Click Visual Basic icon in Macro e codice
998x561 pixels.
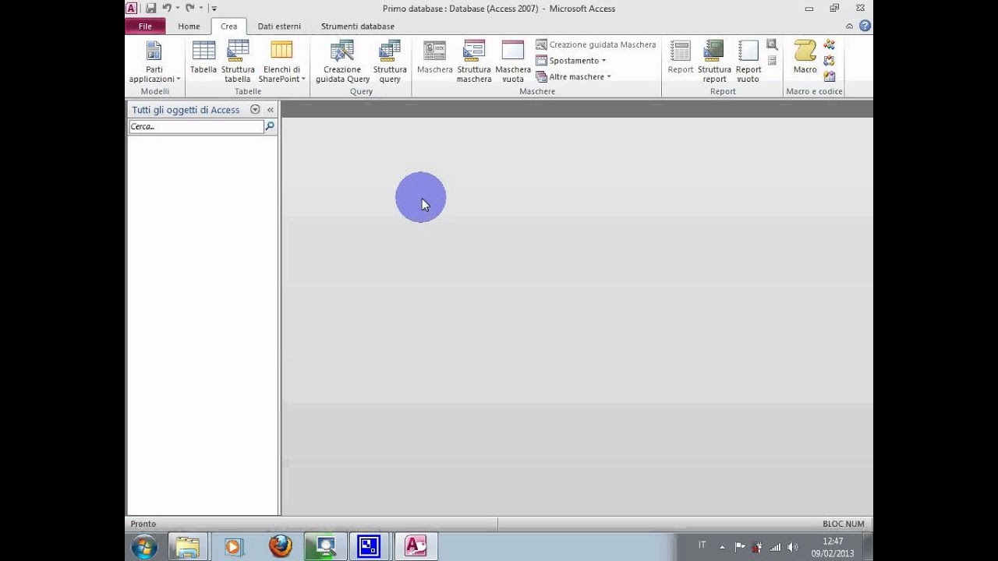[830, 76]
